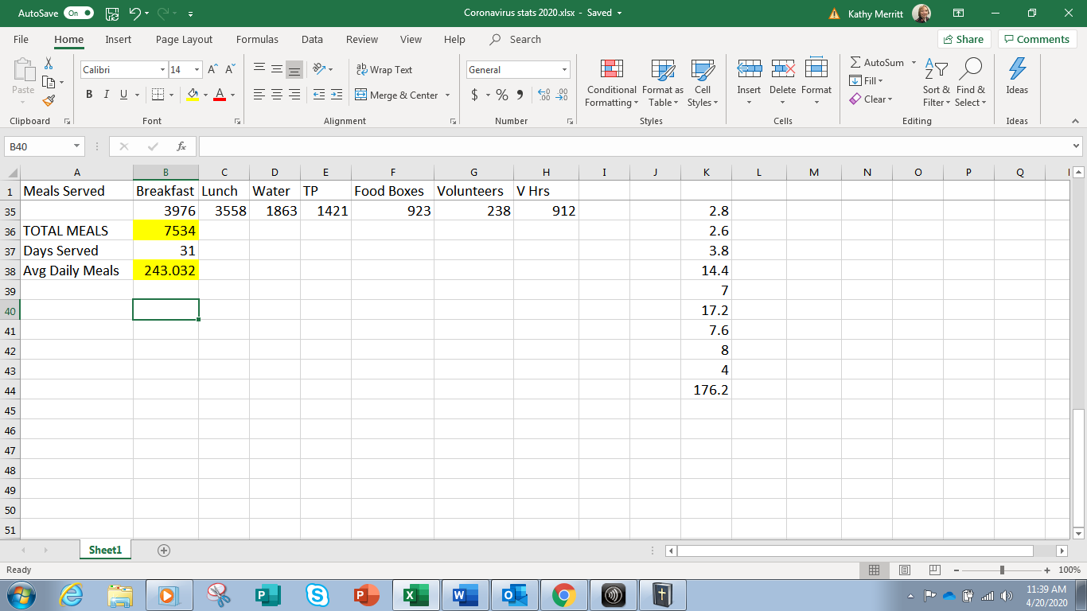Image resolution: width=1087 pixels, height=611 pixels.
Task: Expand the General number format dropdown
Action: pyautogui.click(x=565, y=70)
